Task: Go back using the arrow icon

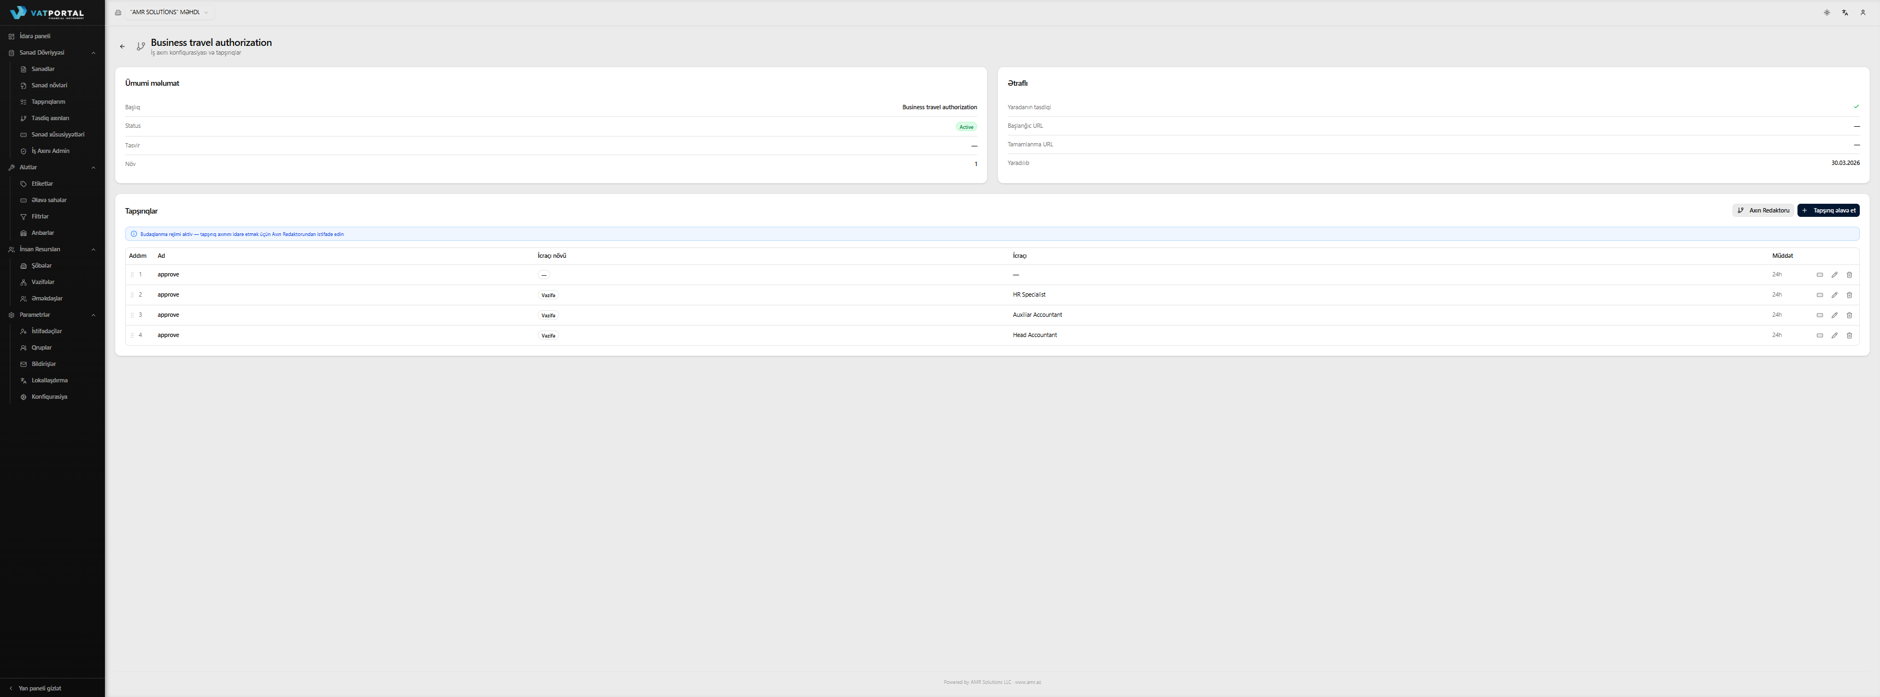Action: (122, 46)
